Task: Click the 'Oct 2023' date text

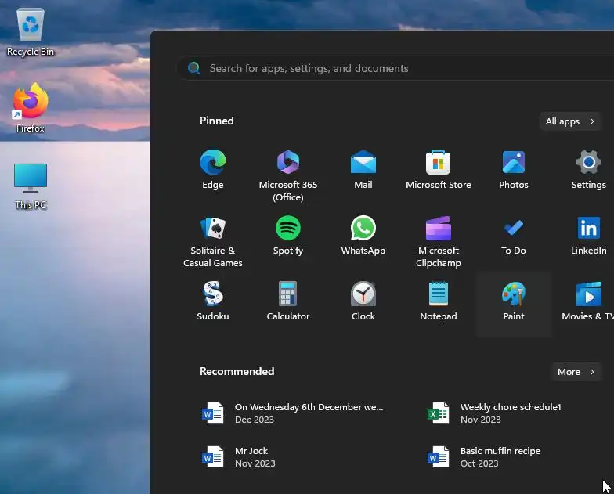Action: click(x=479, y=463)
